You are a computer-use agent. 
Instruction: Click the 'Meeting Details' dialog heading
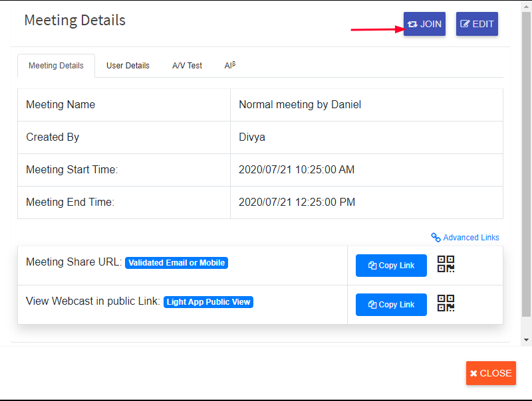click(x=75, y=21)
